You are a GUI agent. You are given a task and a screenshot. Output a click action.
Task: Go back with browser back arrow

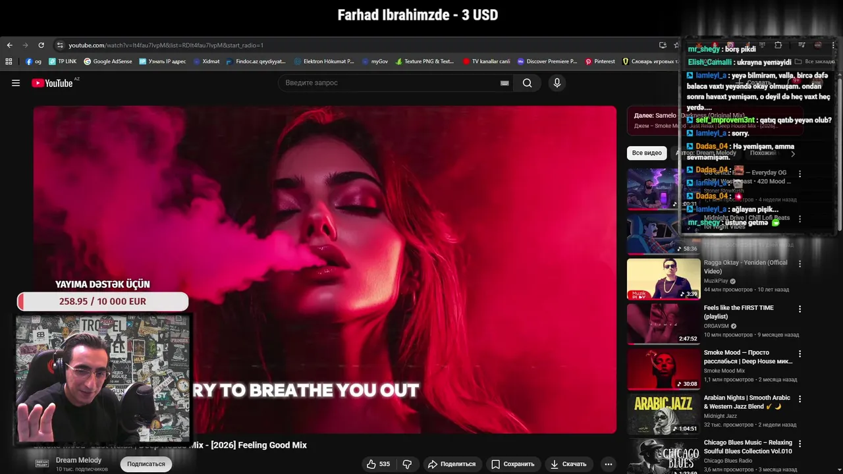(9, 45)
